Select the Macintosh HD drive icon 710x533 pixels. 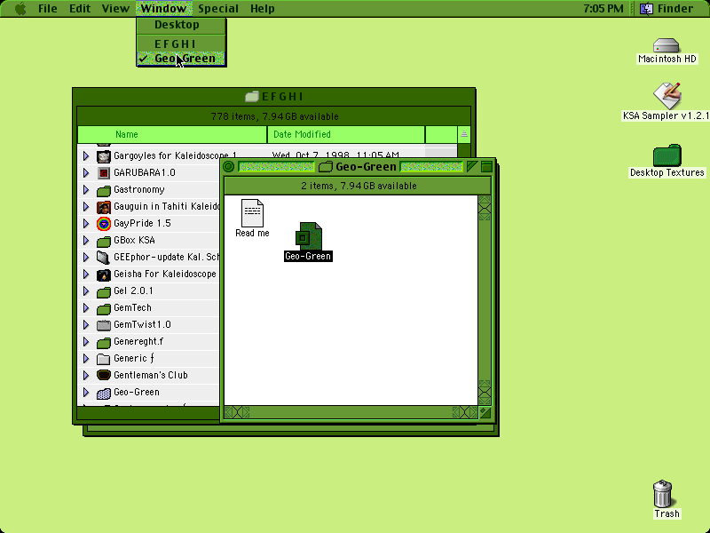[x=667, y=45]
